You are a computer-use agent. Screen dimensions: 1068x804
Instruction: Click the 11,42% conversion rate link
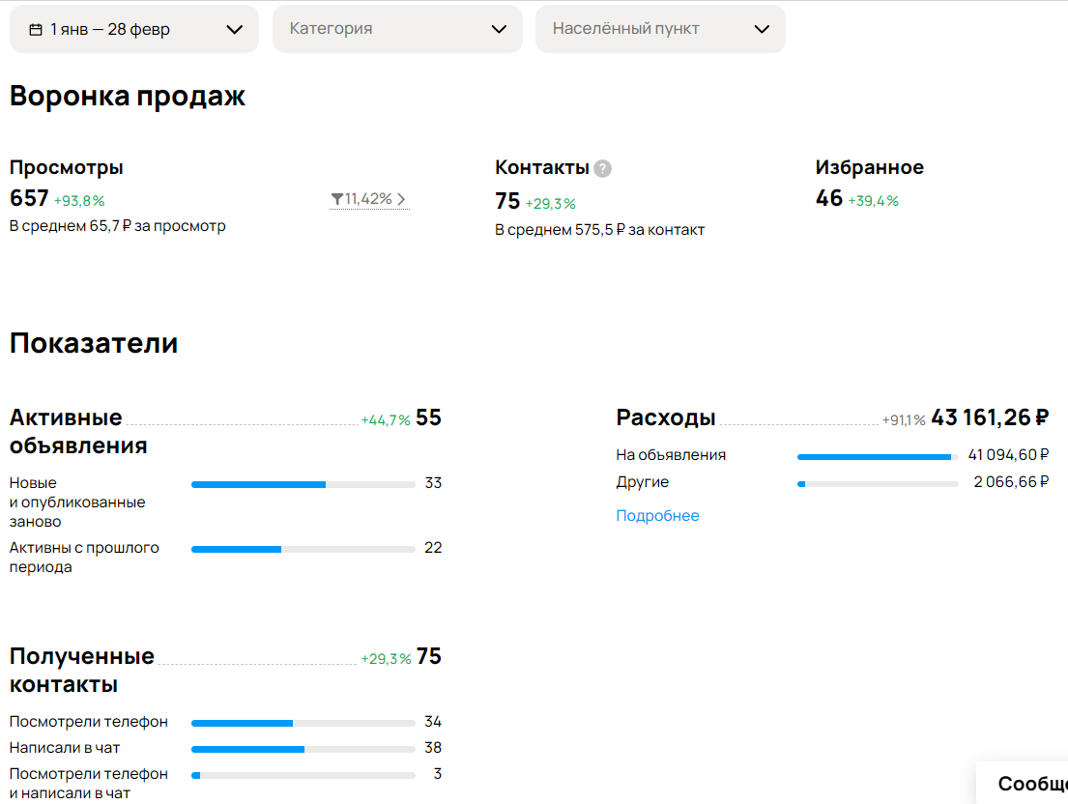(369, 199)
